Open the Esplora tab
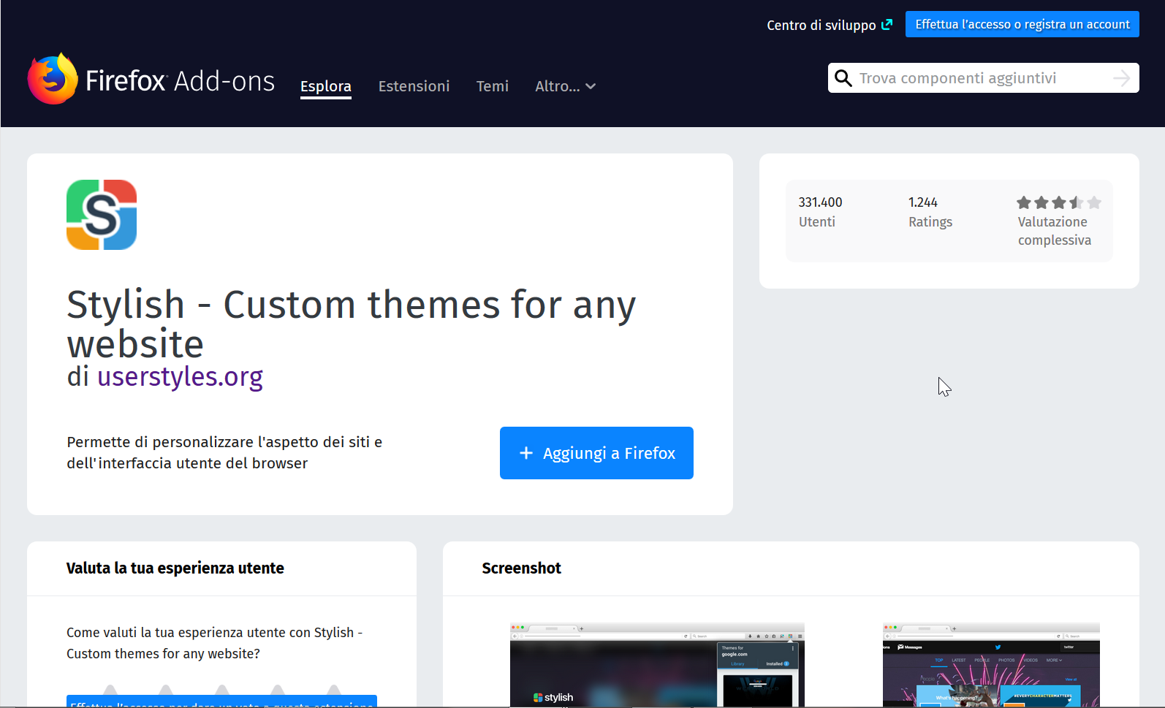This screenshot has height=708, width=1165. coord(326,86)
